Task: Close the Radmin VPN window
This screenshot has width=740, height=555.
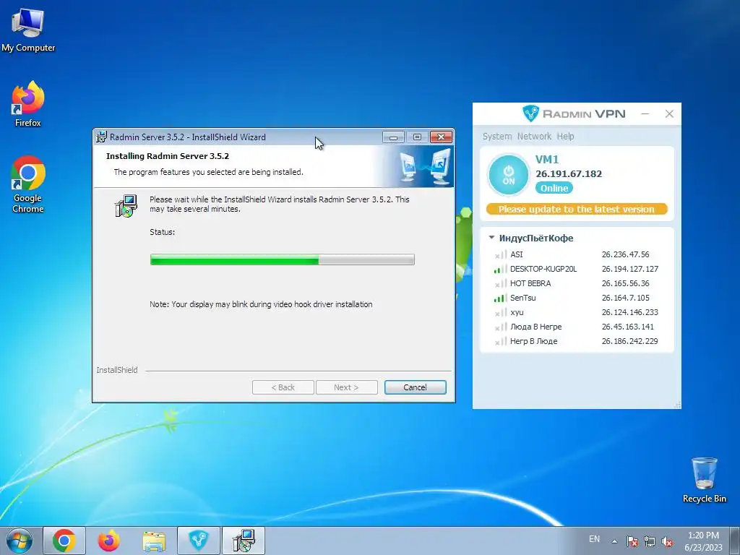Action: coord(669,113)
